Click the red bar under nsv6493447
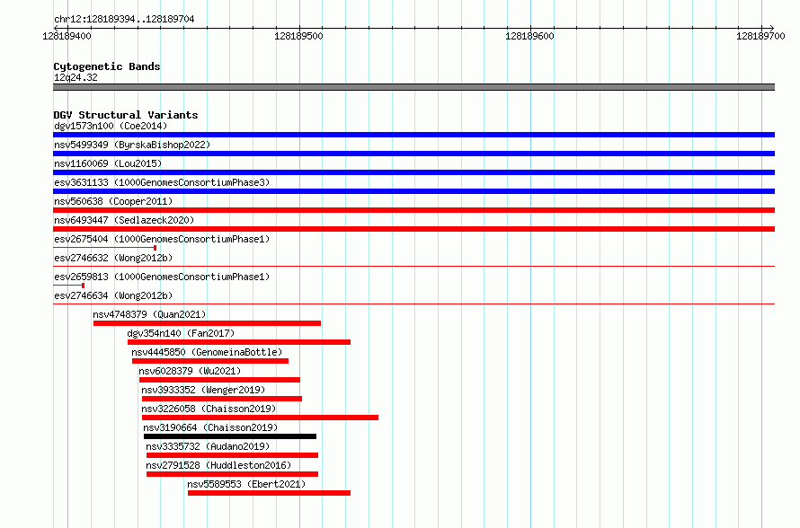This screenshot has height=528, width=800. 413,229
